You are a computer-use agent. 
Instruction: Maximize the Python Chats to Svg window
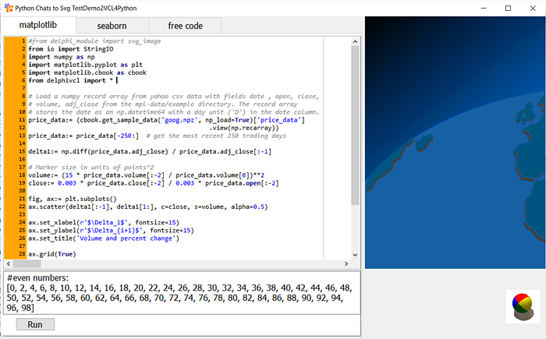508,8
